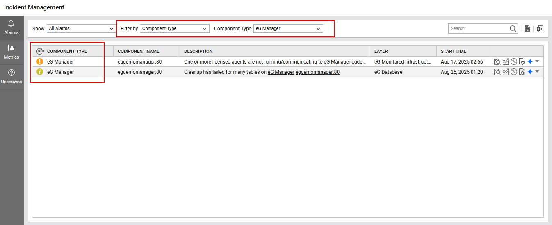Image resolution: width=552 pixels, height=225 pixels.
Task: Export alarms using the PDF icon
Action: (x=527, y=29)
